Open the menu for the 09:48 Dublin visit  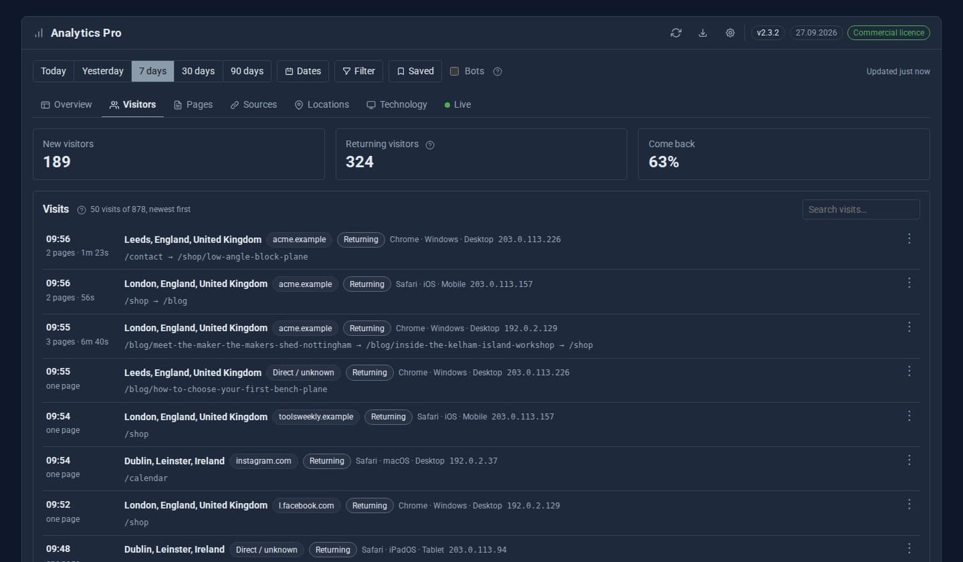909,549
